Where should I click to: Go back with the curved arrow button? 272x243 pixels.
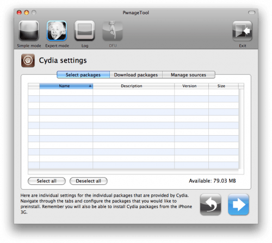211,204
